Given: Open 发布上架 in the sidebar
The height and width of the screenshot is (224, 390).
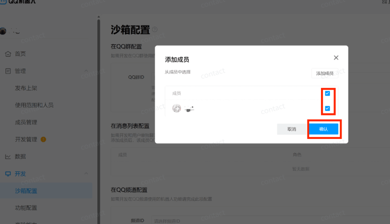Looking at the screenshot, I should tap(26, 88).
